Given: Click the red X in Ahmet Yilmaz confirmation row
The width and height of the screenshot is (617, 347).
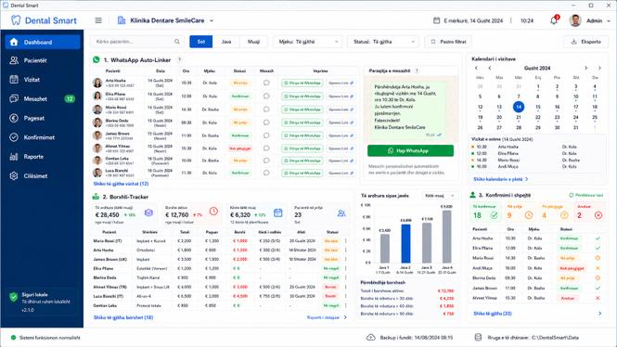Looking at the screenshot, I should coord(598,298).
